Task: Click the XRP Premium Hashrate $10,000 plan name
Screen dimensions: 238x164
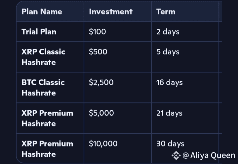Action: click(47, 149)
